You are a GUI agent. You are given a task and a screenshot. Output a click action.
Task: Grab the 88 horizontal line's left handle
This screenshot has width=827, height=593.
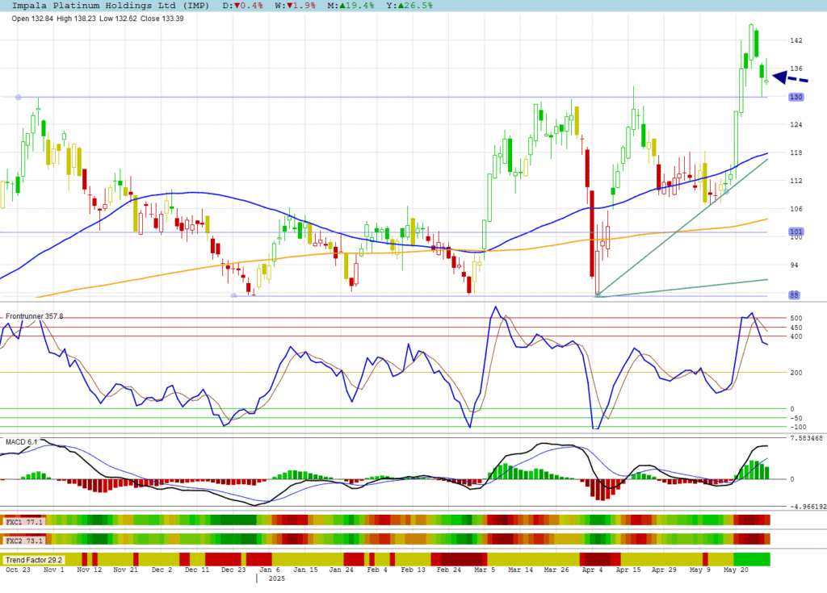[233, 296]
